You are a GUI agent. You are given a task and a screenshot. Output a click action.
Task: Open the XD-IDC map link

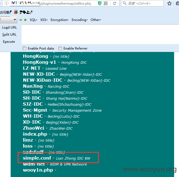point(32,122)
